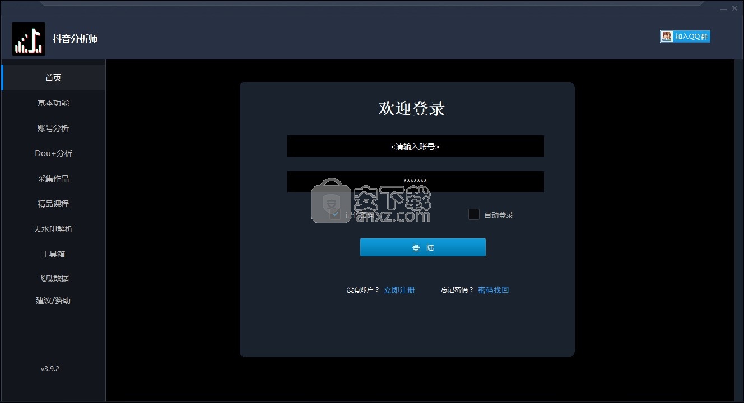Enable the 自动登录 checkbox
744x403 pixels.
pyautogui.click(x=474, y=214)
